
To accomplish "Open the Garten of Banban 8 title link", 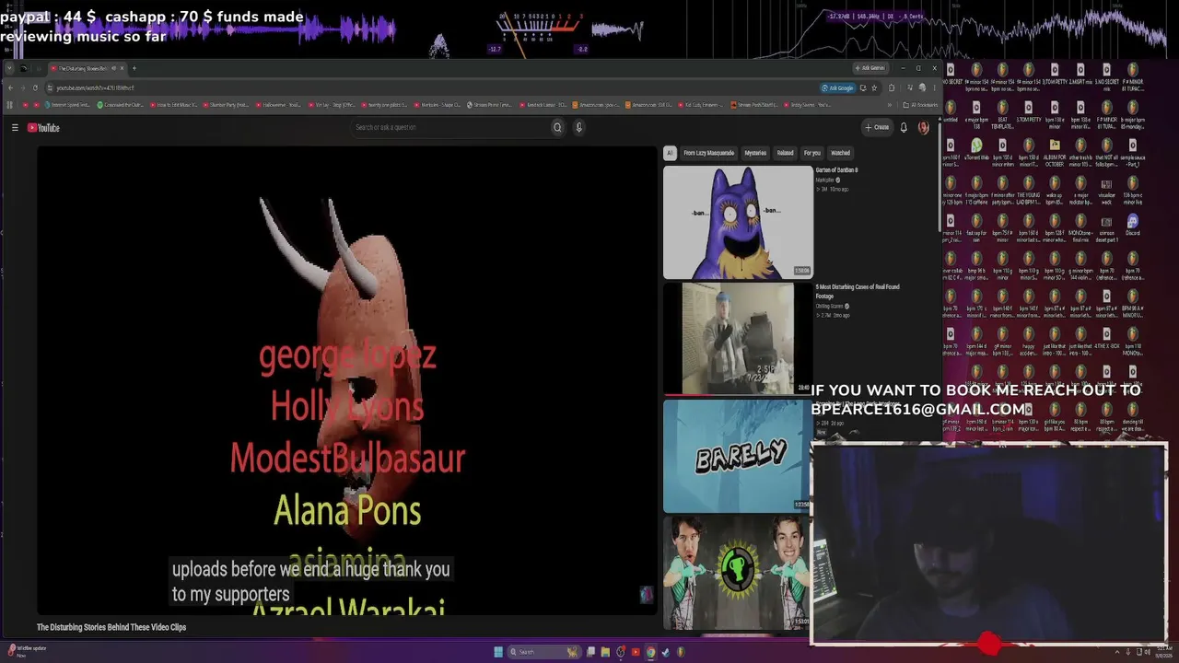I will (836, 170).
